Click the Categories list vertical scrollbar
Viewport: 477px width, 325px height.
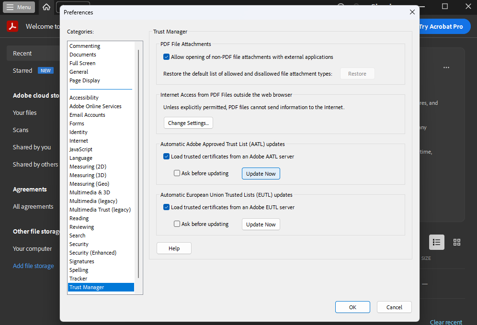138,163
